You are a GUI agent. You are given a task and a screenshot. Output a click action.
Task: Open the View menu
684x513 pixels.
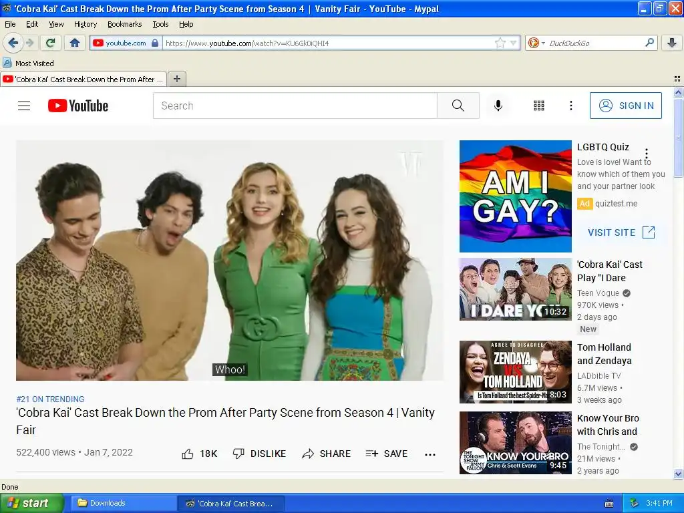tap(56, 24)
